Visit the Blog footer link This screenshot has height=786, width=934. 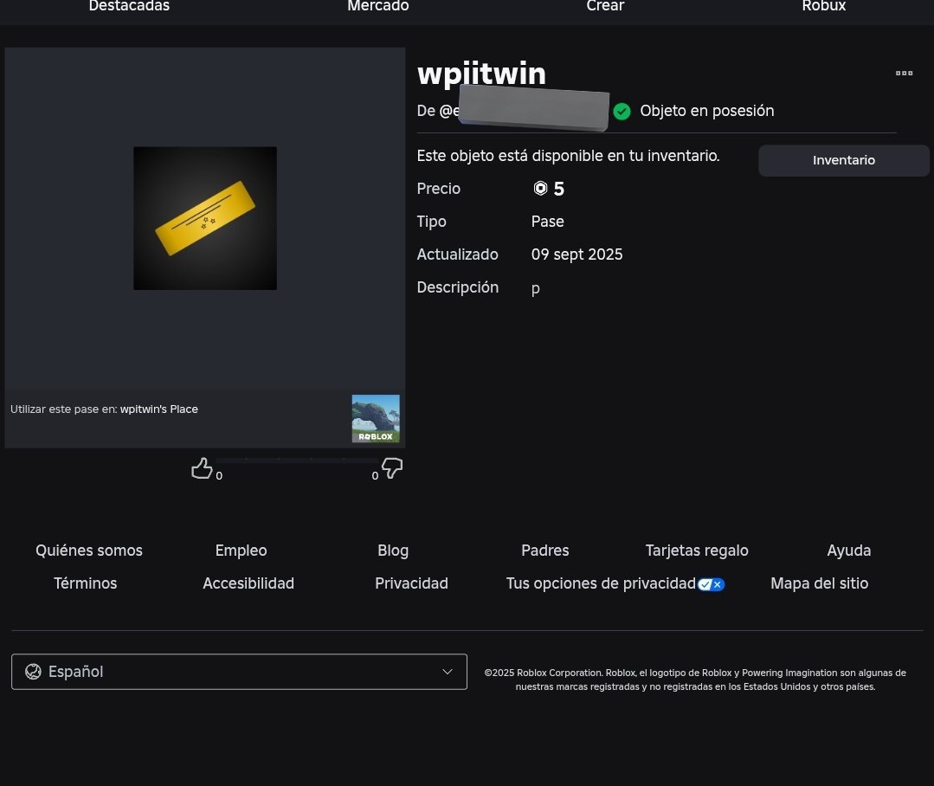click(393, 551)
